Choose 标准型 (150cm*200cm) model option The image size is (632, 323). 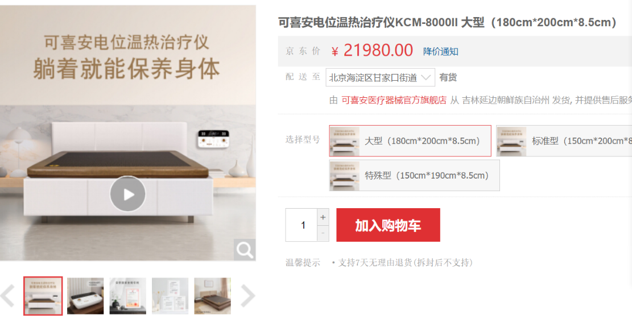click(564, 141)
